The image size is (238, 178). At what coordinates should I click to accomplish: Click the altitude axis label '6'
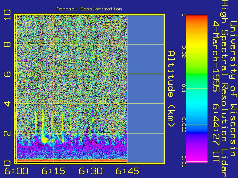click(x=7, y=74)
